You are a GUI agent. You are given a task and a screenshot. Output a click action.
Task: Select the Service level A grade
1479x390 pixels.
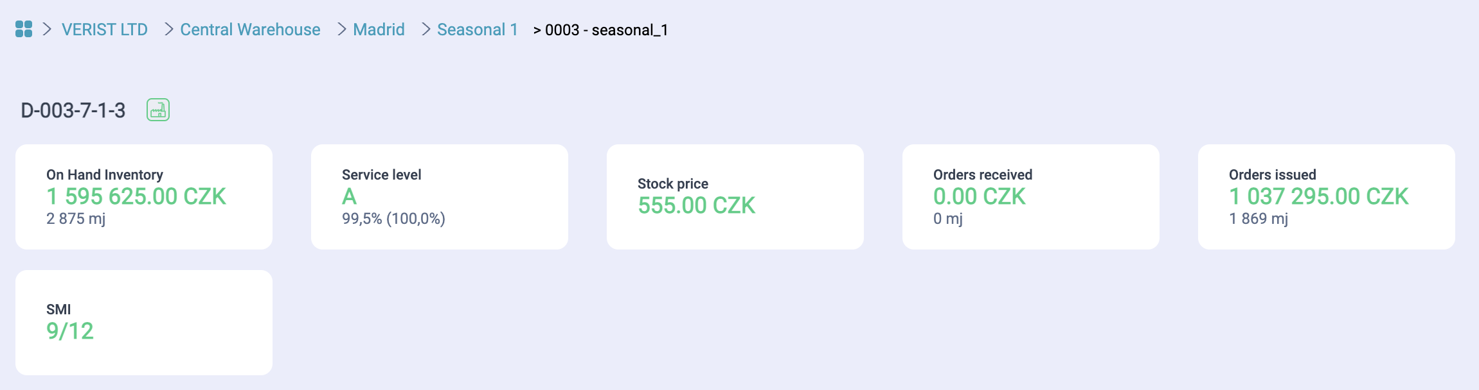[349, 196]
